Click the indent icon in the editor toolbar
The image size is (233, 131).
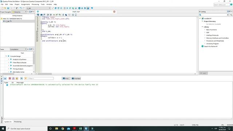pyautogui.click(x=48, y=15)
